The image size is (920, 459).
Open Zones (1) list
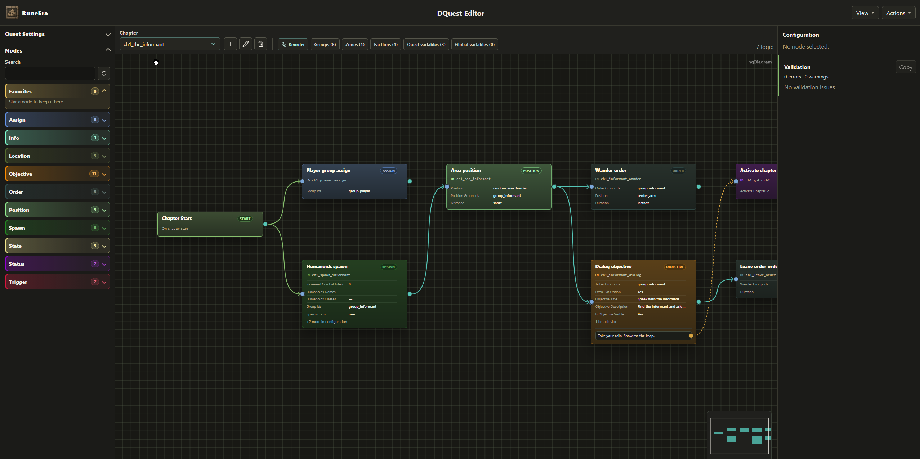pyautogui.click(x=355, y=44)
